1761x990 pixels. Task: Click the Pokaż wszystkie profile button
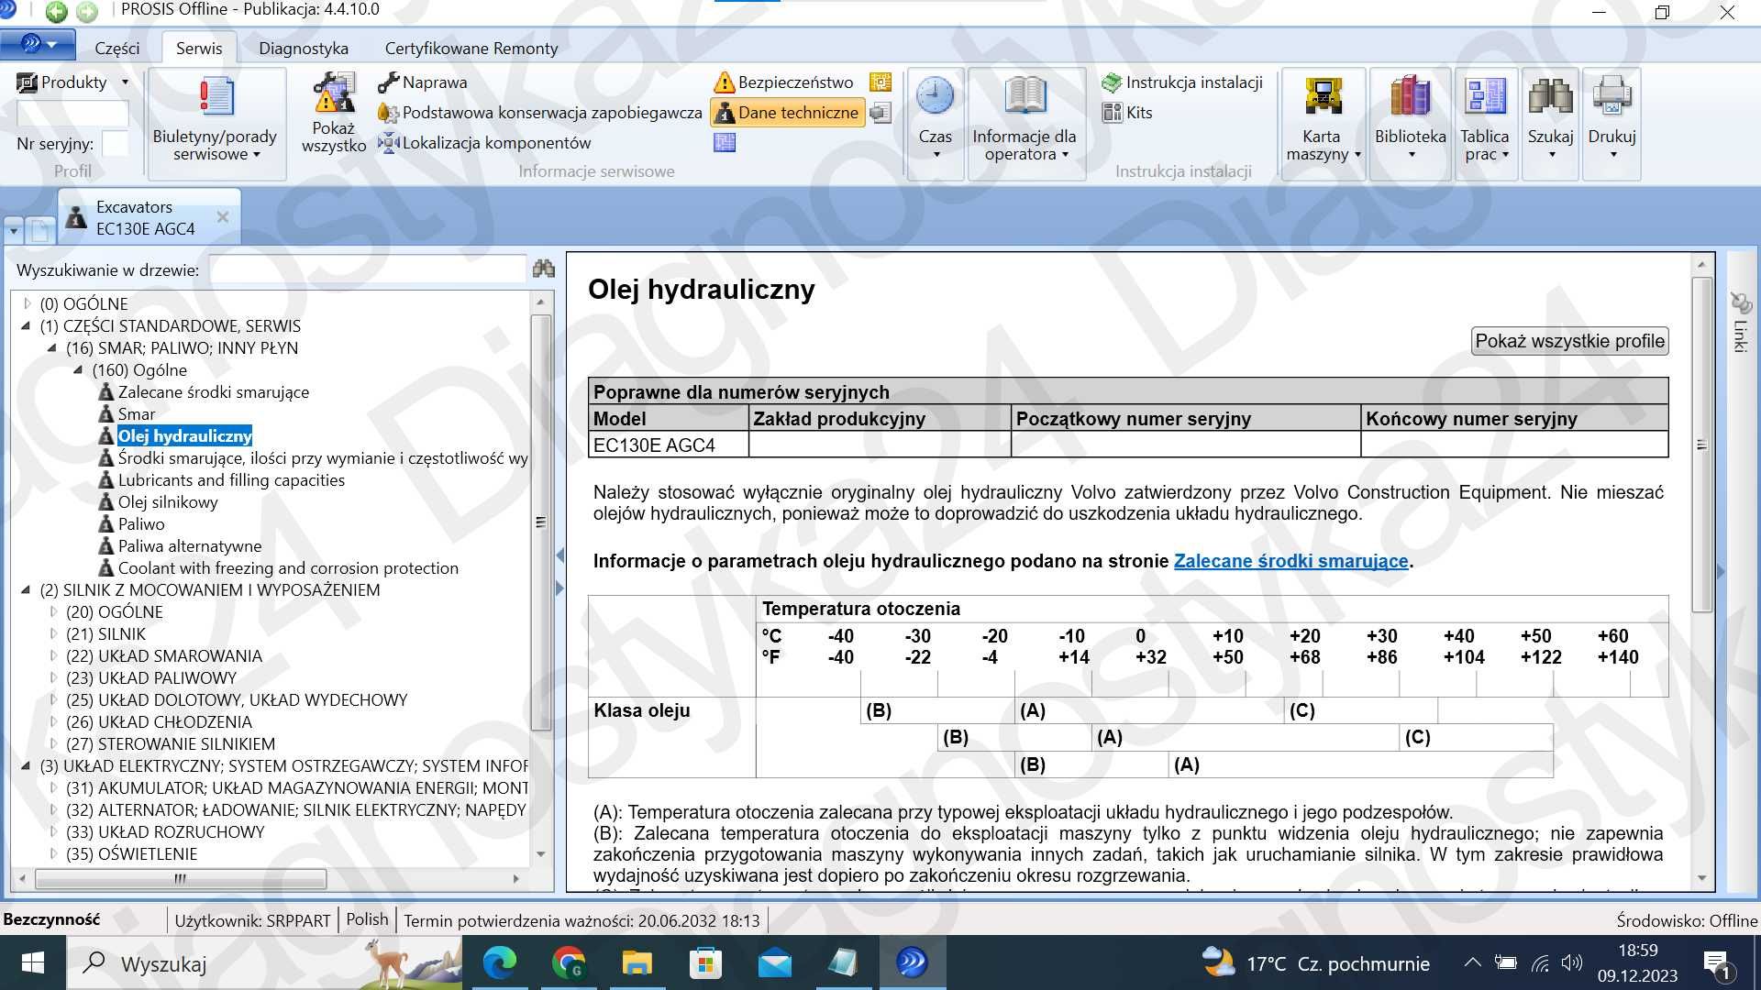point(1568,341)
